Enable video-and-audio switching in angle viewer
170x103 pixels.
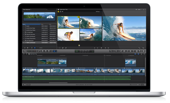(x=58, y=12)
